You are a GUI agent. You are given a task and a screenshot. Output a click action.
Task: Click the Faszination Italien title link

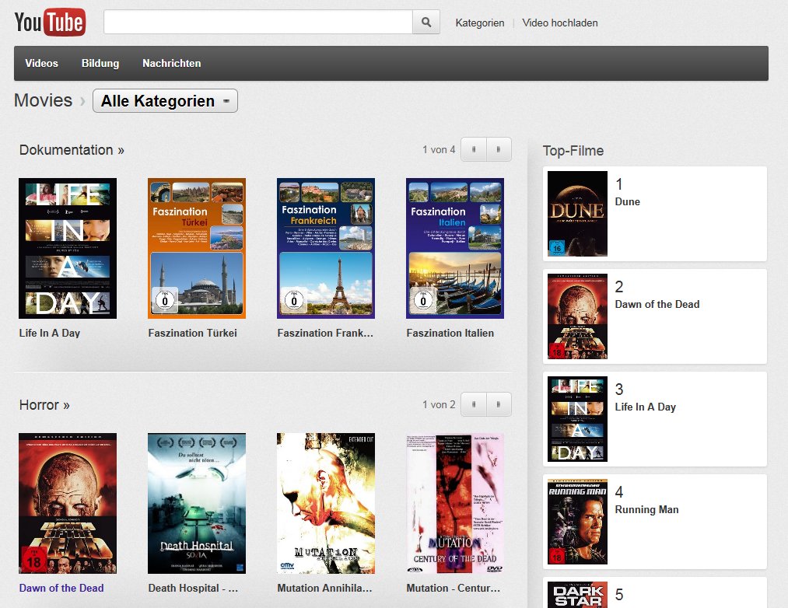pos(450,333)
